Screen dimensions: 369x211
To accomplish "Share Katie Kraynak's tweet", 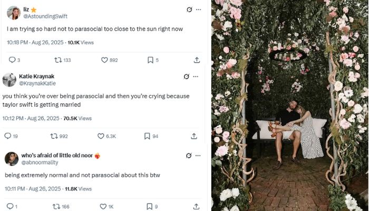I will tap(194, 136).
